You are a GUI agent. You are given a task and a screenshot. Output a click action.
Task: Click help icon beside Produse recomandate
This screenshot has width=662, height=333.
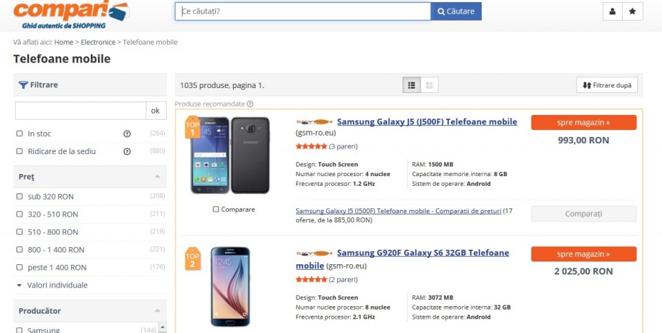point(250,104)
